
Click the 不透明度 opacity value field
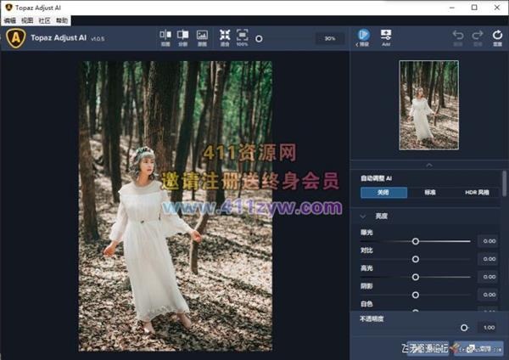point(488,327)
